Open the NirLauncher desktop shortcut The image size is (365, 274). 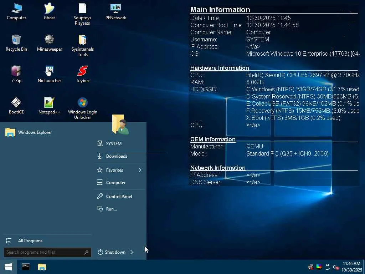(49, 74)
